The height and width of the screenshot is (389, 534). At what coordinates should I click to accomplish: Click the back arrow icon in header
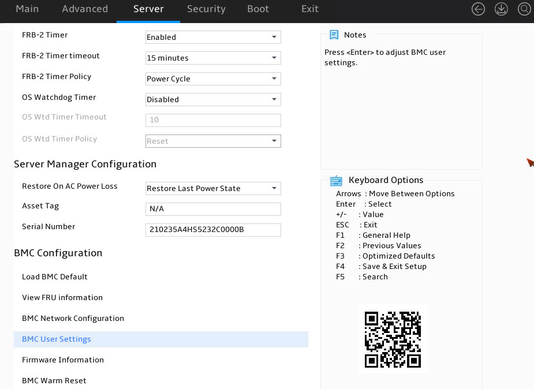(x=478, y=9)
